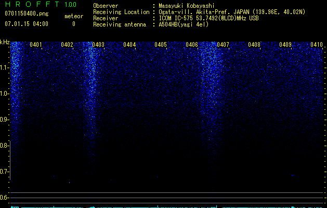The width and height of the screenshot is (327, 208).
Task: Click the 1.1 kHz axis label
Action: click(x=4, y=68)
